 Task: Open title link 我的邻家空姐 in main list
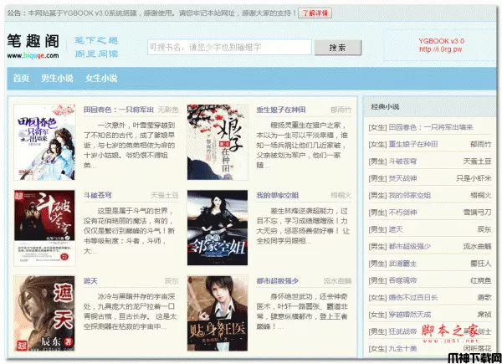point(277,195)
